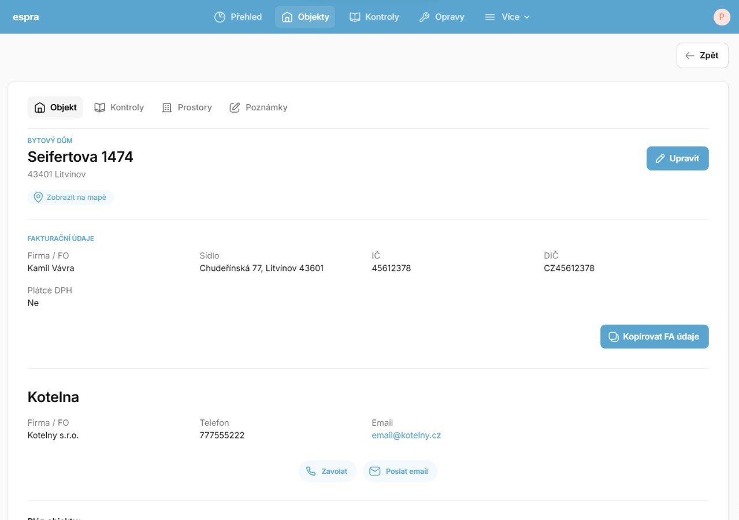Screen dimensions: 739x520
Task: Send email via Poslat email button
Action: (400, 471)
